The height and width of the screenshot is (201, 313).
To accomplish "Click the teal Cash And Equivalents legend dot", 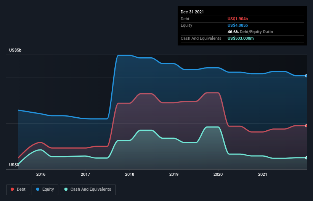I will click(x=66, y=189).
